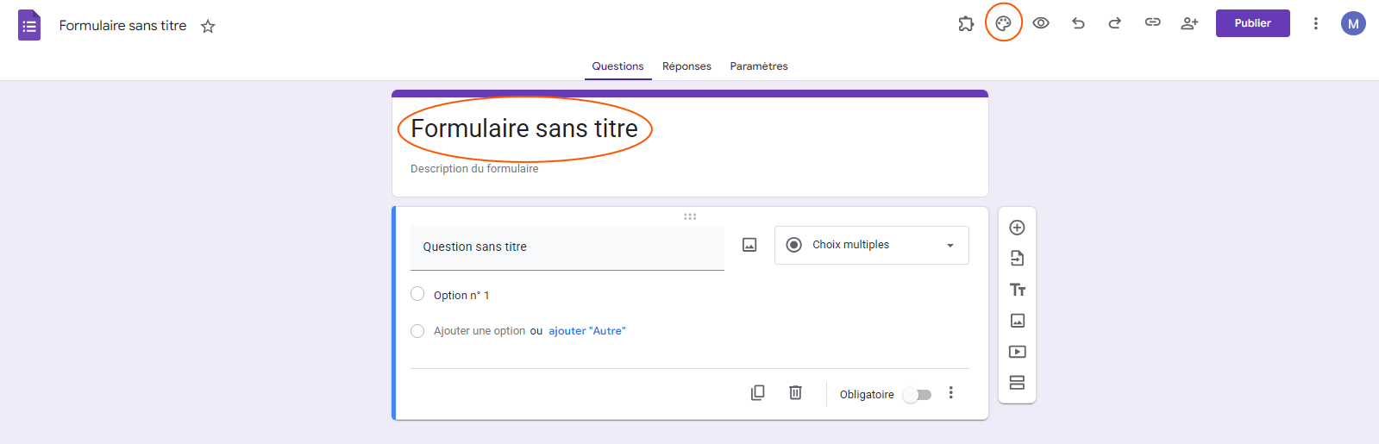Copy the form link via link icon
The height and width of the screenshot is (444, 1379).
pos(1152,22)
